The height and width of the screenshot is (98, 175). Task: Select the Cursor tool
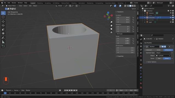pos(3,17)
